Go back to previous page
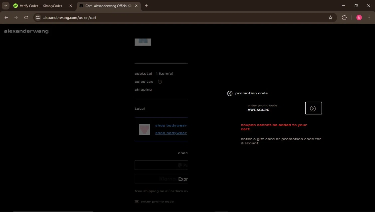The image size is (375, 212). [x=6, y=18]
